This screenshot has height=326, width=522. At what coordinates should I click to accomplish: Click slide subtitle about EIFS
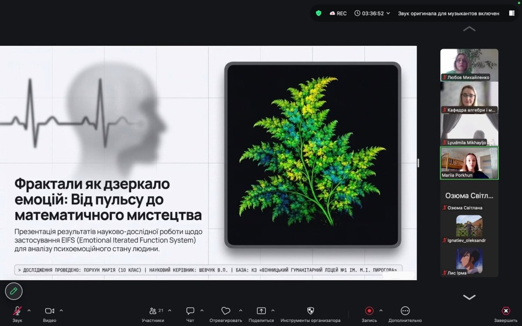[x=108, y=240]
